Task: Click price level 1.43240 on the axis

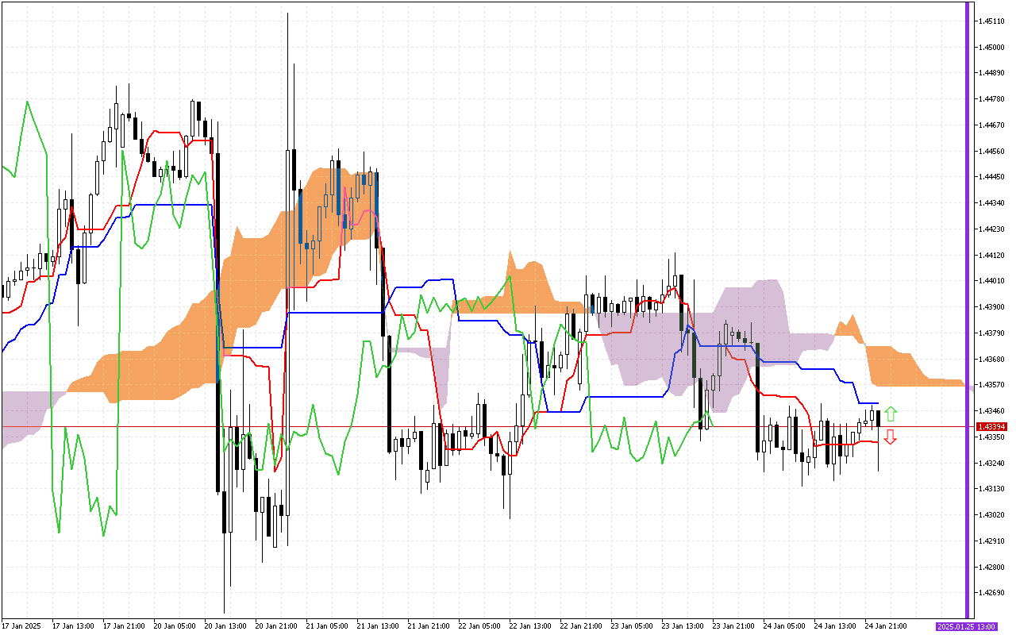Action: 991,463
